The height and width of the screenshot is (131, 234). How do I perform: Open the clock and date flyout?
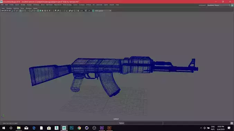221,128
